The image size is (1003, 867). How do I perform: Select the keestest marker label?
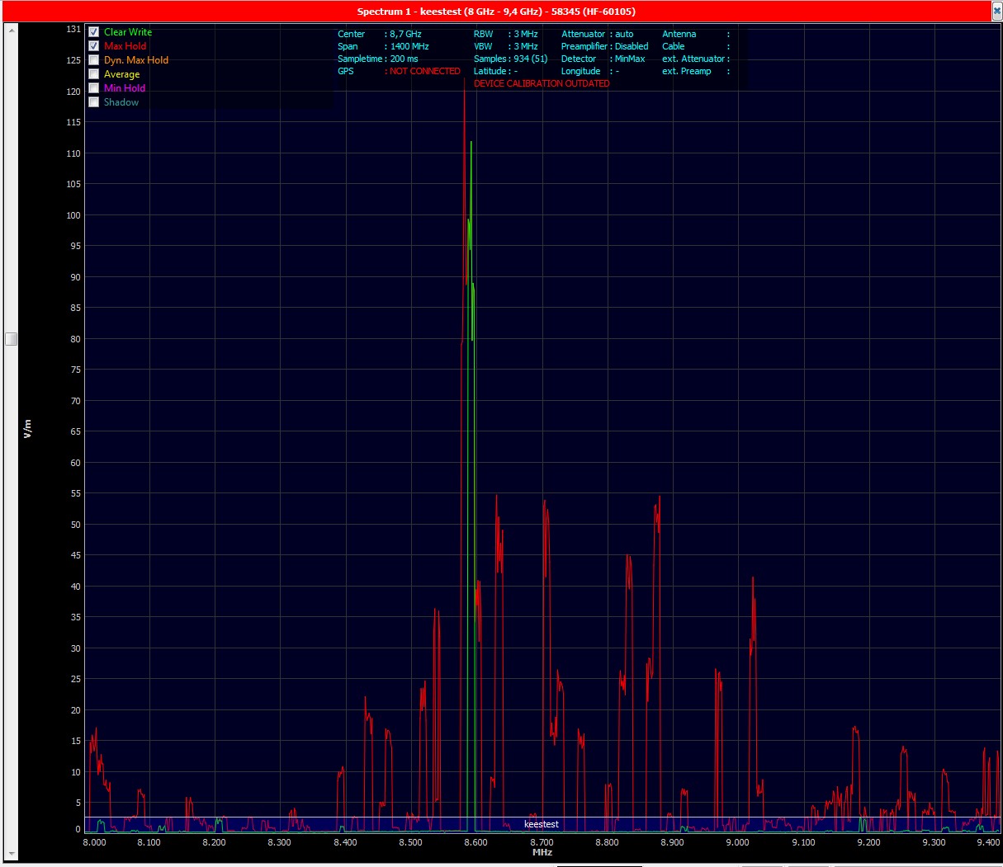click(542, 824)
